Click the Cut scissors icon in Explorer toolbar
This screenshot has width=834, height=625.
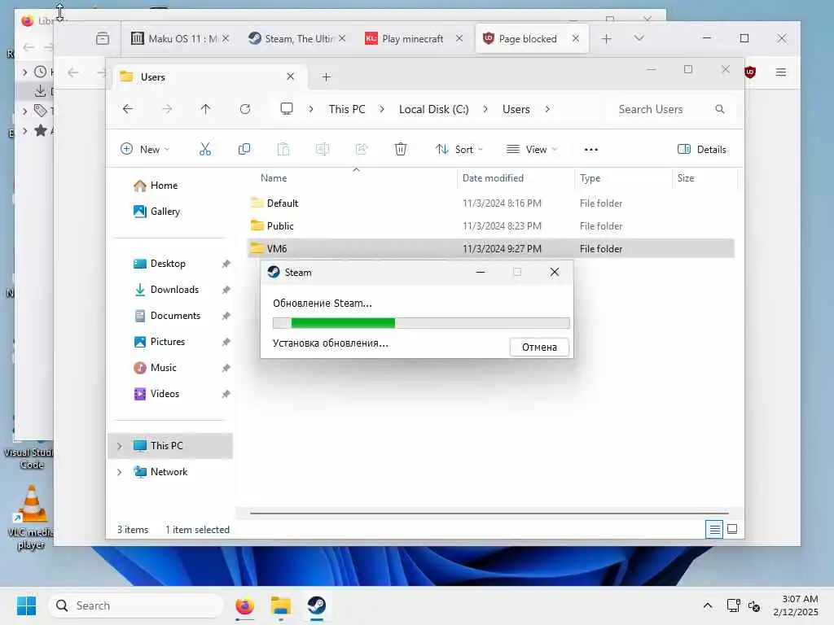pos(204,150)
